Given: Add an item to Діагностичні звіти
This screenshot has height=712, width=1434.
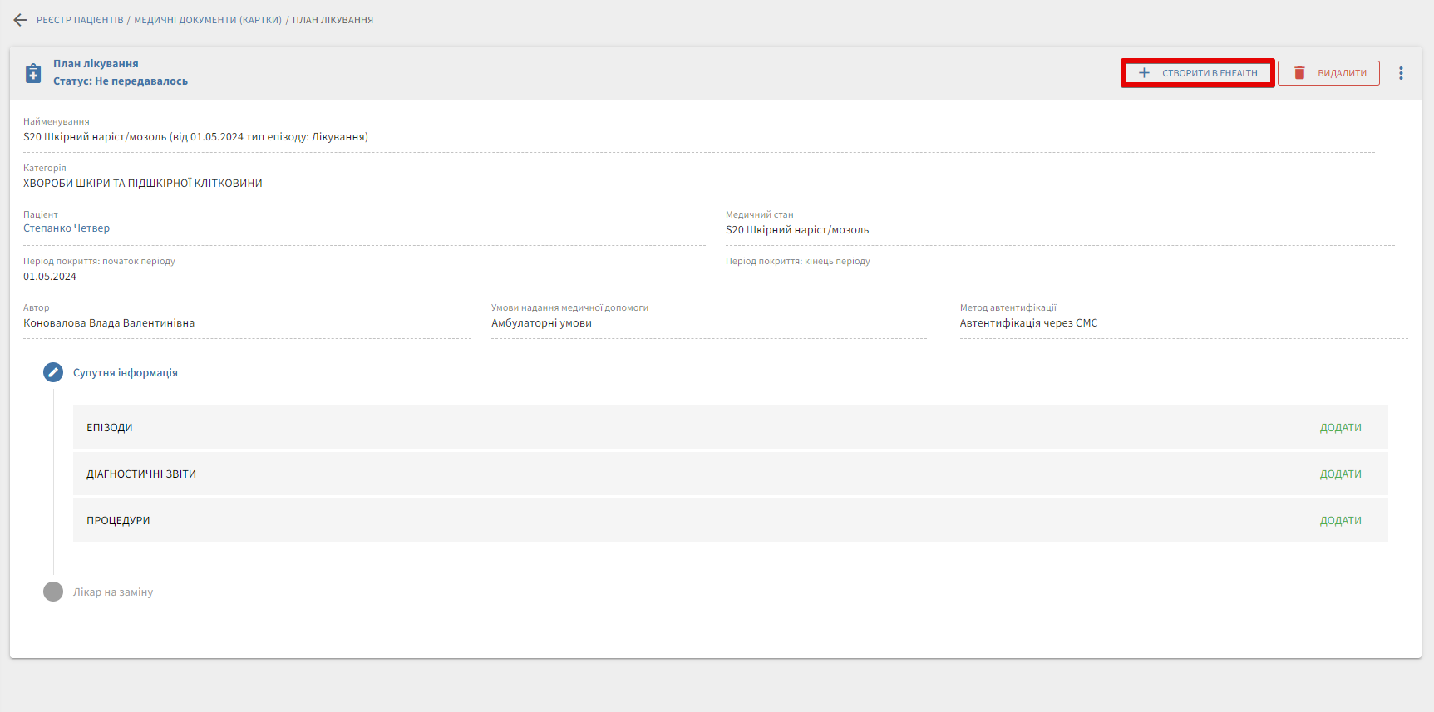Looking at the screenshot, I should coord(1340,474).
